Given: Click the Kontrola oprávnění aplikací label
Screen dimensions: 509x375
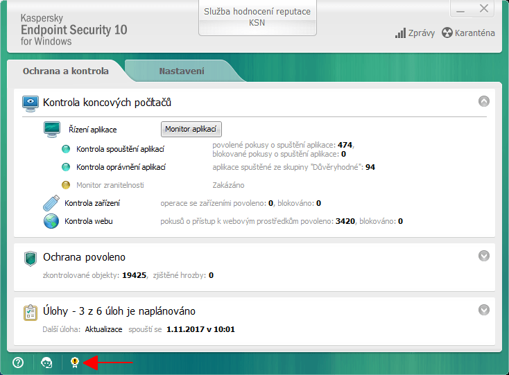Looking at the screenshot, I should 121,167.
